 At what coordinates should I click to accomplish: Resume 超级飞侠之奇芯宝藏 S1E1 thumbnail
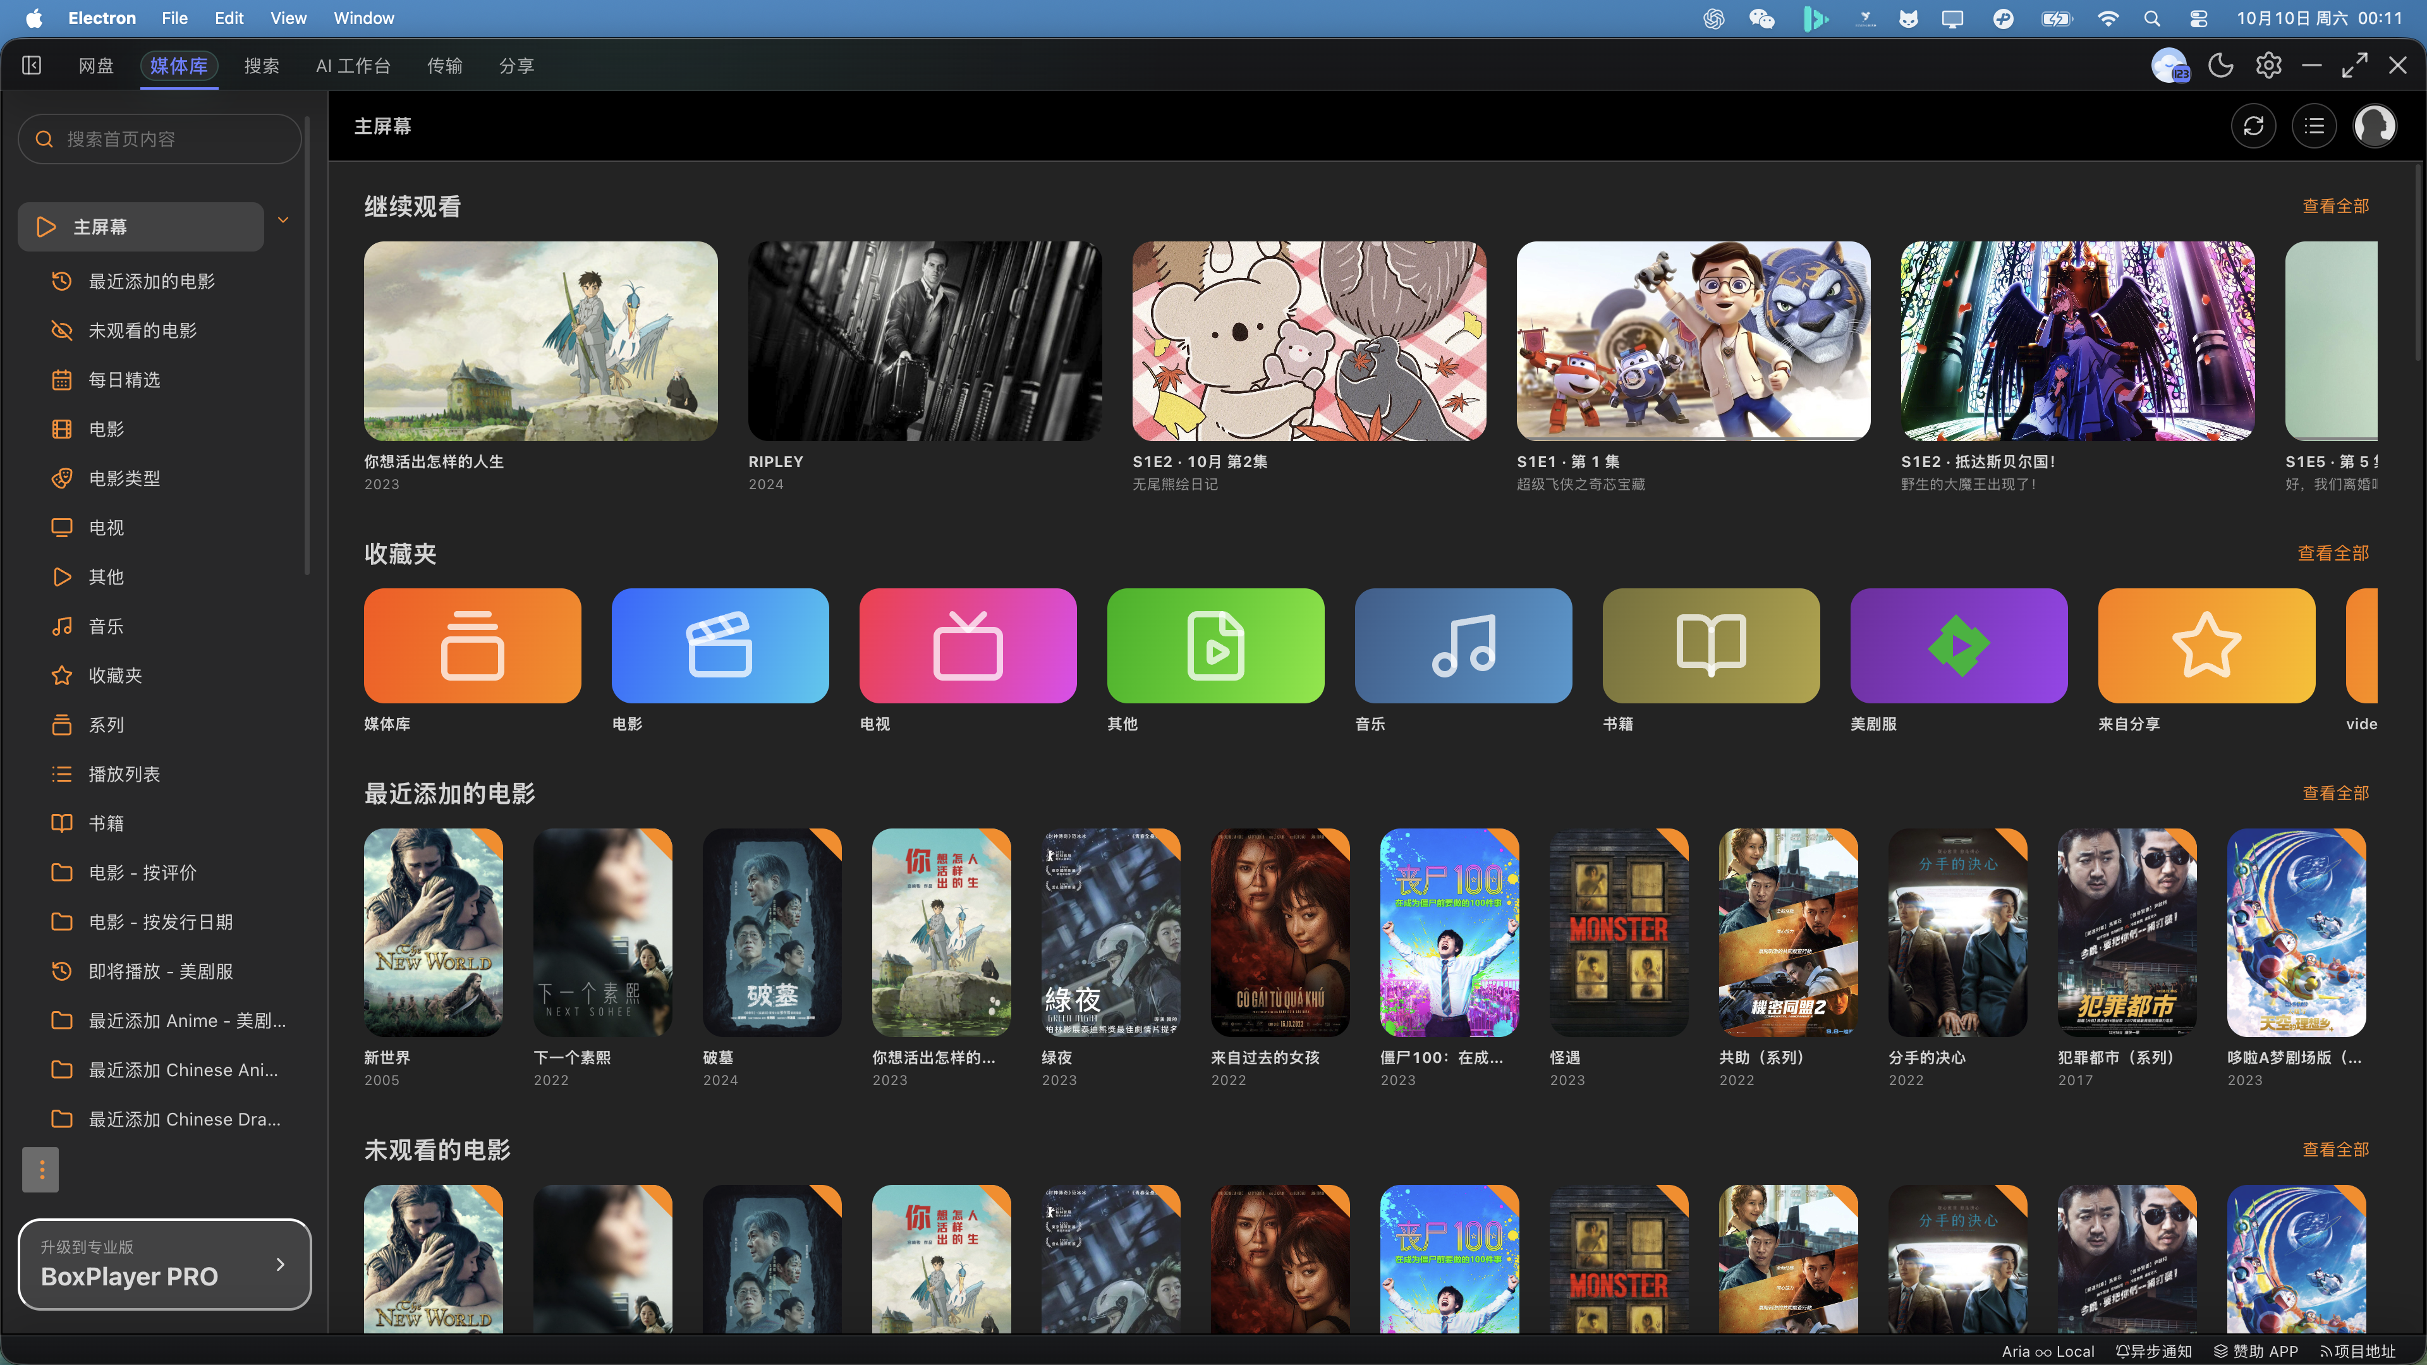click(1693, 341)
